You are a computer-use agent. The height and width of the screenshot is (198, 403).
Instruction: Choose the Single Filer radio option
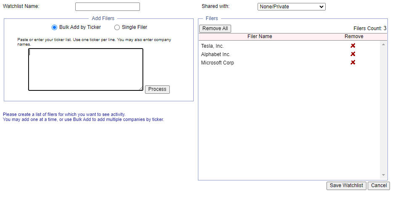tap(117, 28)
